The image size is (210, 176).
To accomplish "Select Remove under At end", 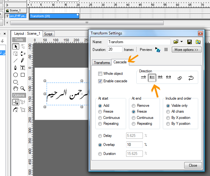I will (x=134, y=106).
